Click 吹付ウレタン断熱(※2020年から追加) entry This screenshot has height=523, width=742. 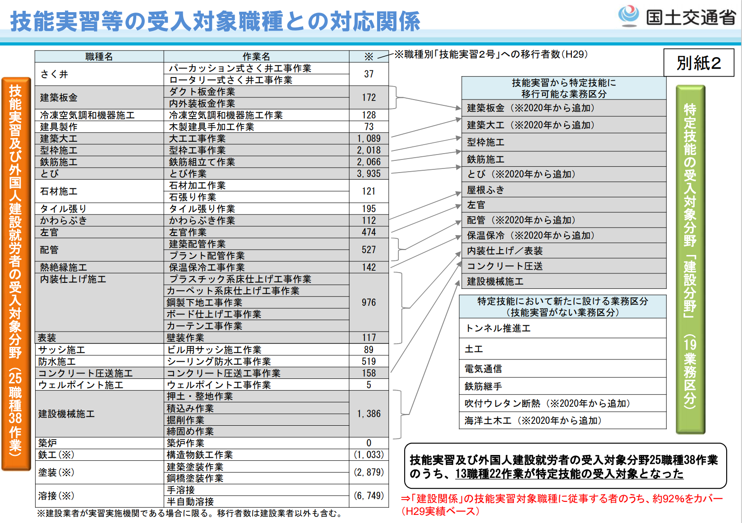[x=563, y=403]
